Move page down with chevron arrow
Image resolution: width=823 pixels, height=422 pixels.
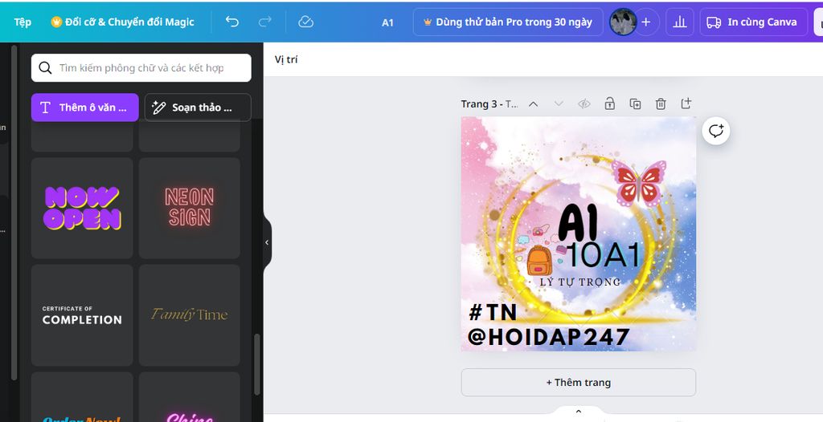(x=559, y=103)
